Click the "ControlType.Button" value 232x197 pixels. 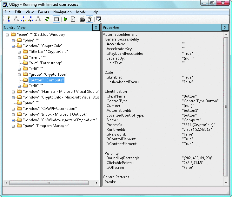point(200,101)
